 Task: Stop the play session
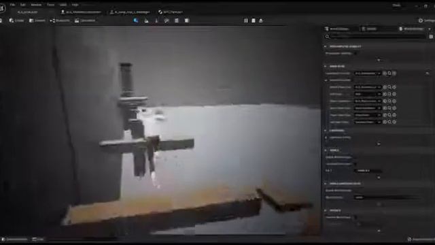pyautogui.click(x=254, y=20)
